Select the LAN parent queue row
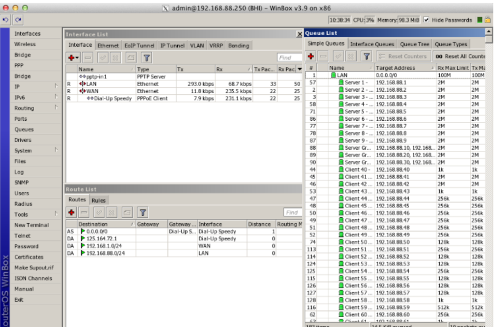 395,75
